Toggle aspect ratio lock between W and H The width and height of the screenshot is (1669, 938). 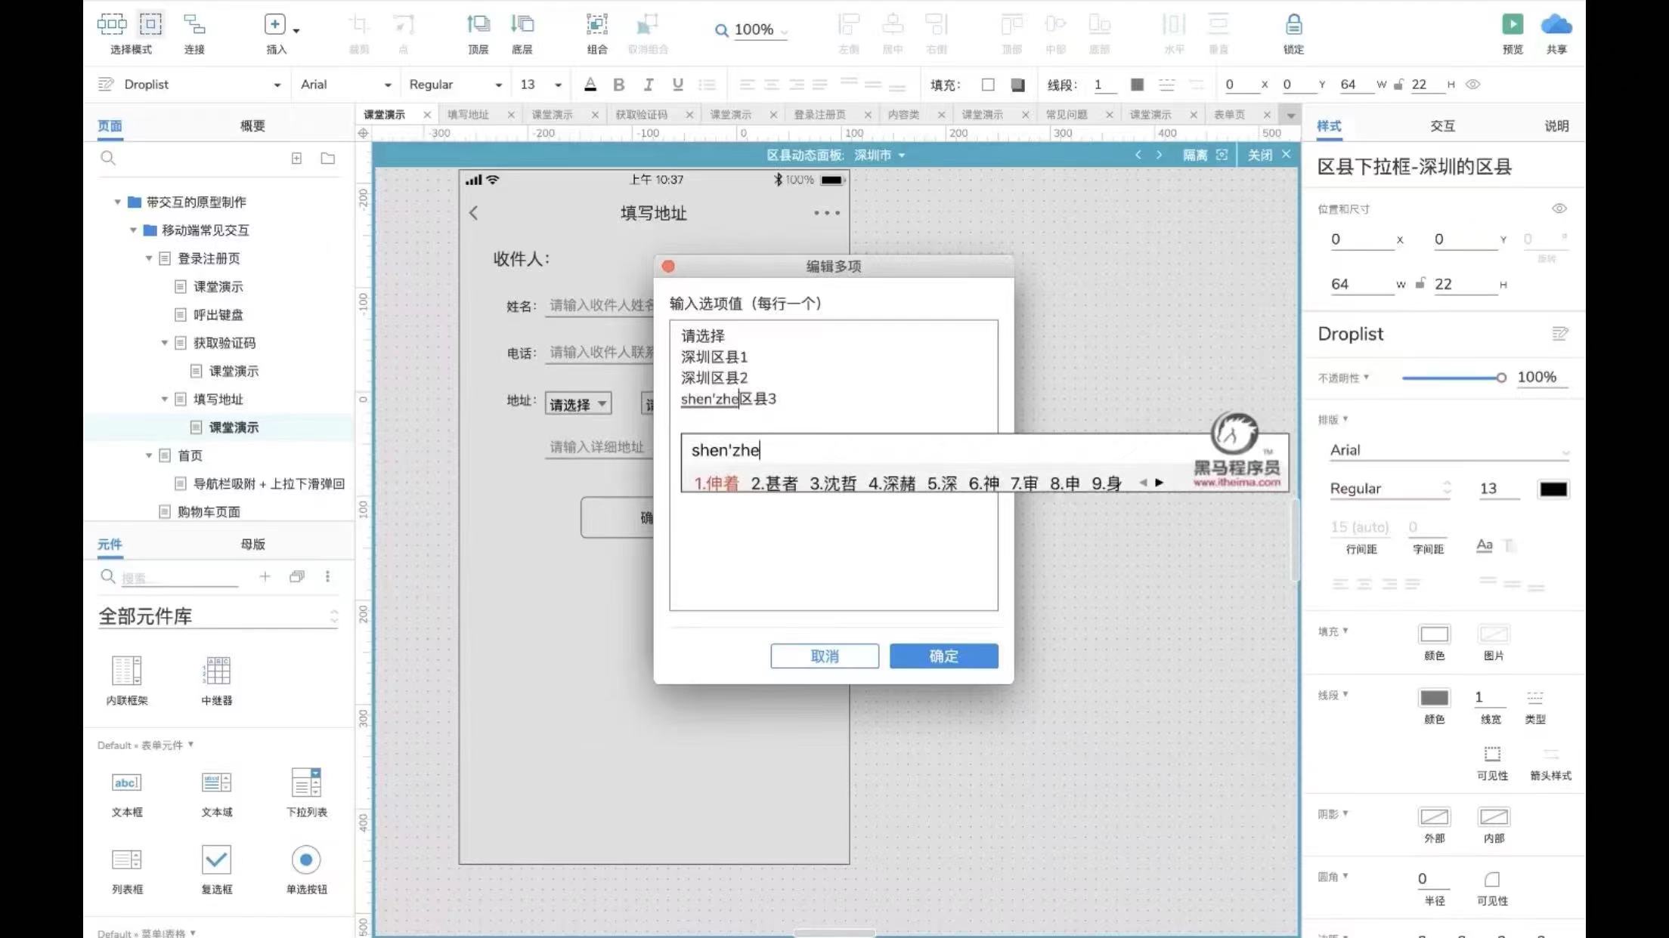[x=1420, y=284]
